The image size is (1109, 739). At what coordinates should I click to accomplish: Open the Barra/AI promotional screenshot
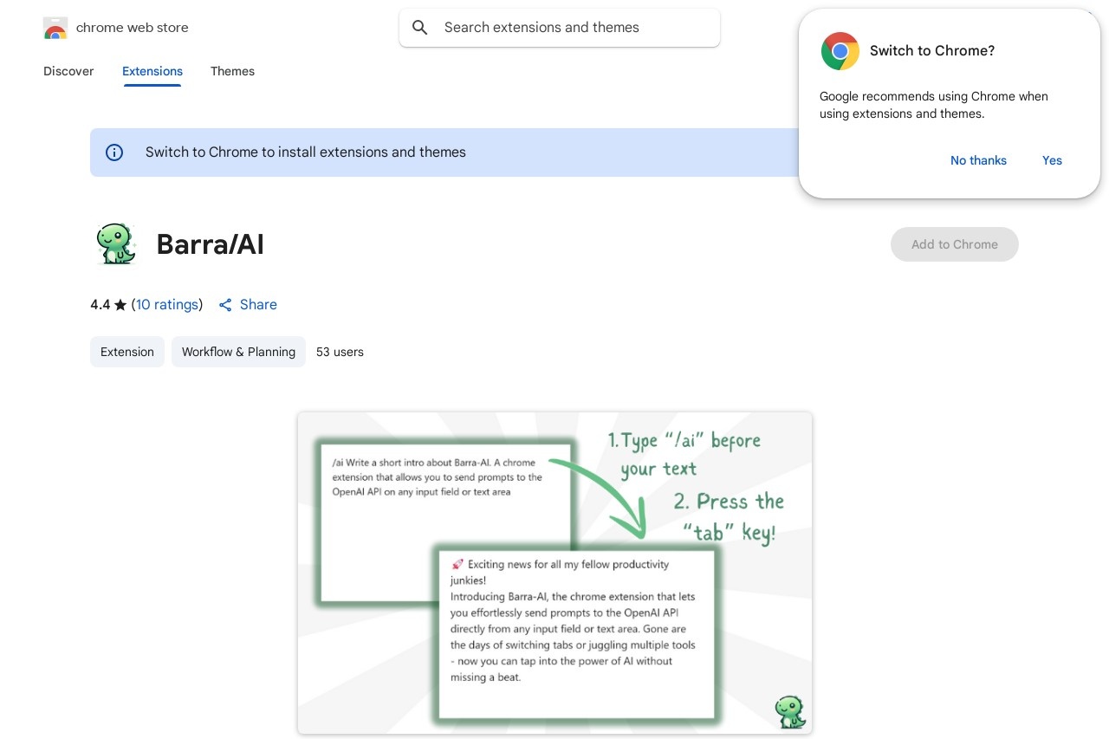tap(554, 573)
